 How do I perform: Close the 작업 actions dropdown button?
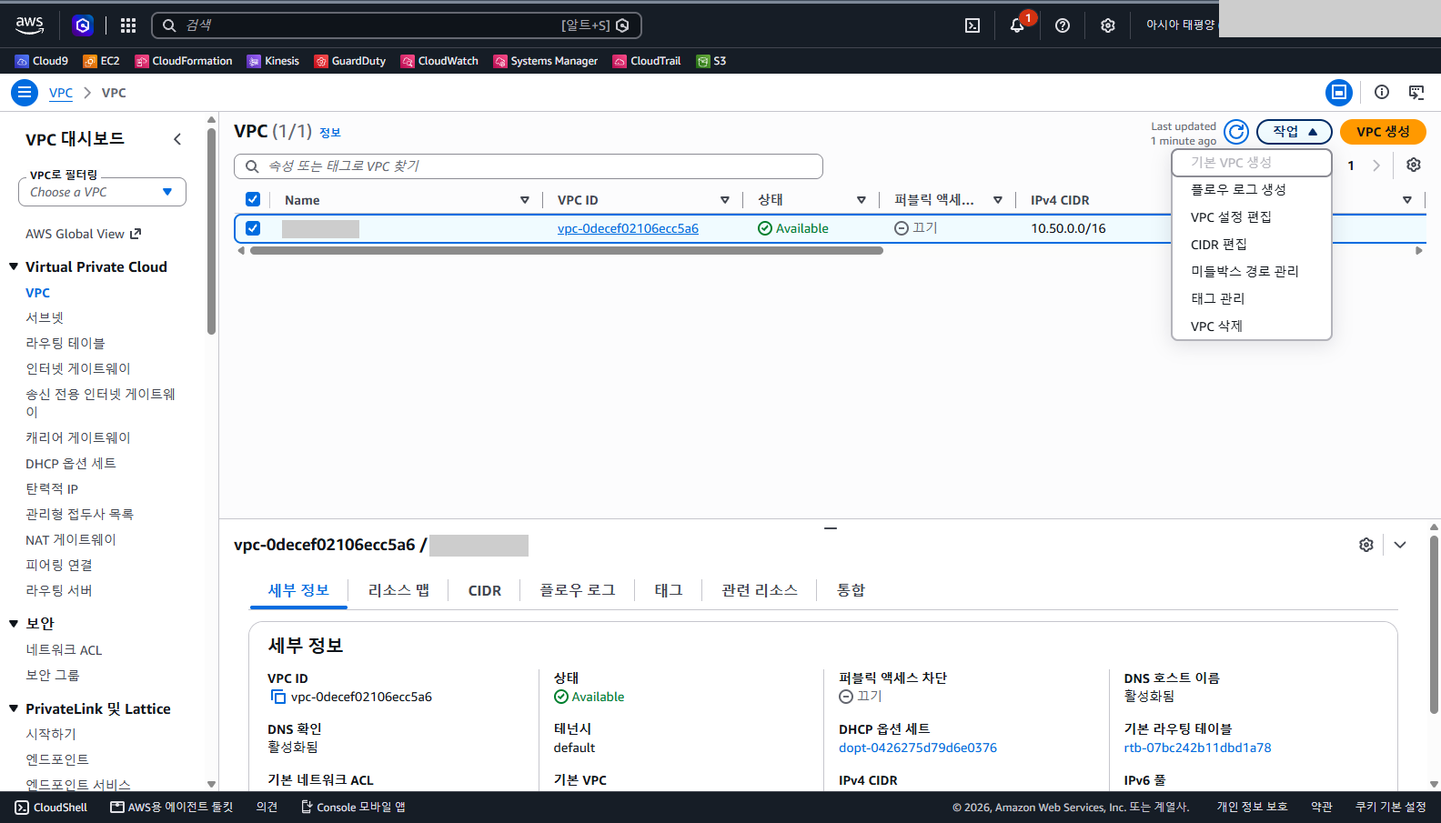(x=1295, y=132)
